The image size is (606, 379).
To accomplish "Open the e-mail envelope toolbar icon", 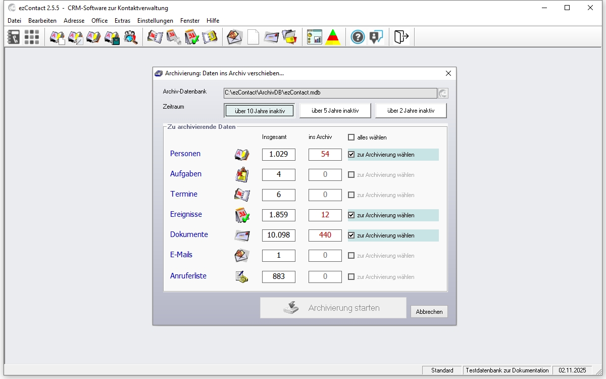I will pyautogui.click(x=234, y=37).
